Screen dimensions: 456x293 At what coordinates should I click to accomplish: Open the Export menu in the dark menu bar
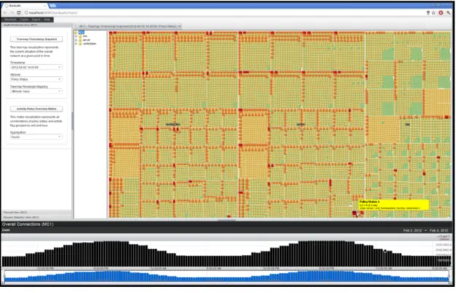[x=36, y=20]
